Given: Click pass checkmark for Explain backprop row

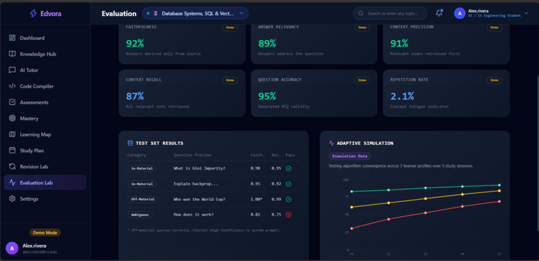Looking at the screenshot, I should point(289,184).
